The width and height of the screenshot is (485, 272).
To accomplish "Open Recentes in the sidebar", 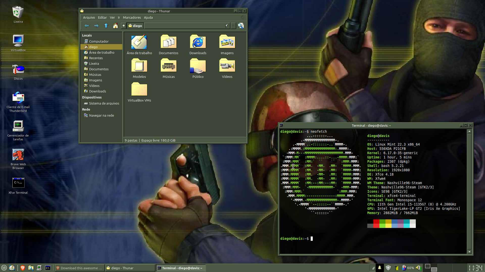I will click(x=101, y=58).
